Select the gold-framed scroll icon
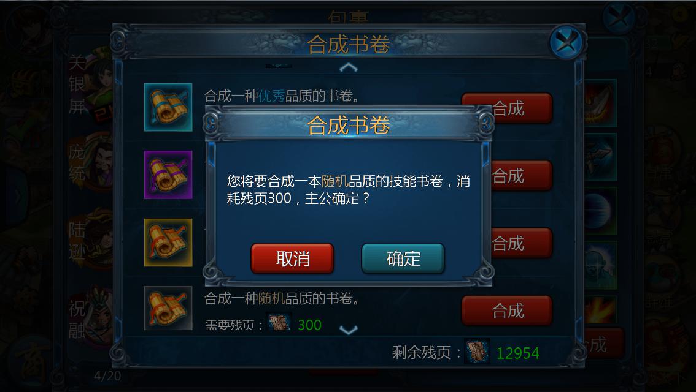 pos(168,243)
